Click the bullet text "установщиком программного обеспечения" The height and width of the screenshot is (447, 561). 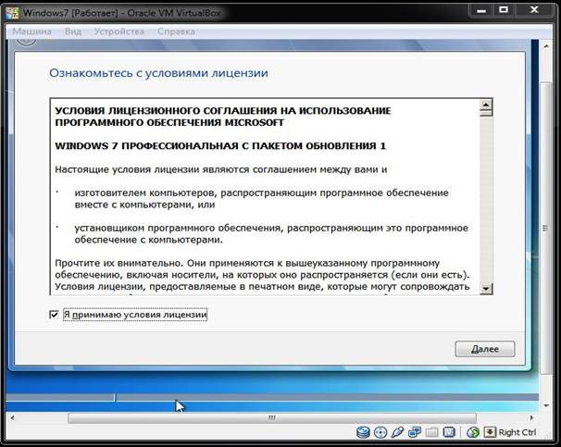(271, 233)
